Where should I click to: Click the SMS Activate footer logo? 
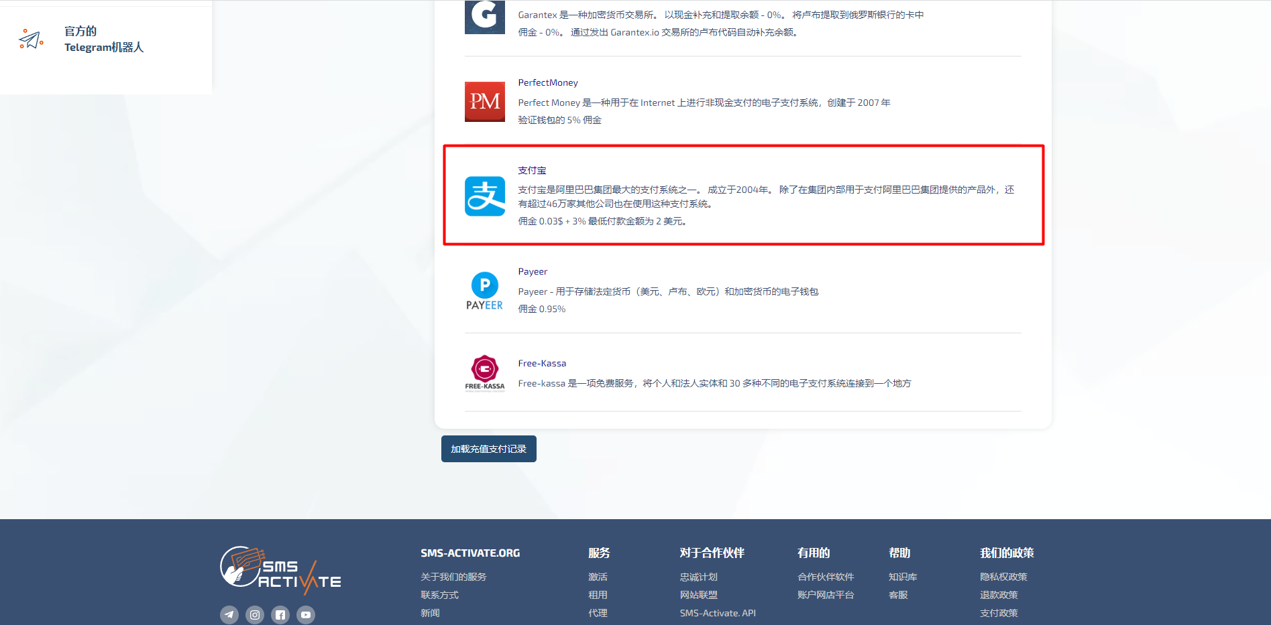(x=280, y=571)
